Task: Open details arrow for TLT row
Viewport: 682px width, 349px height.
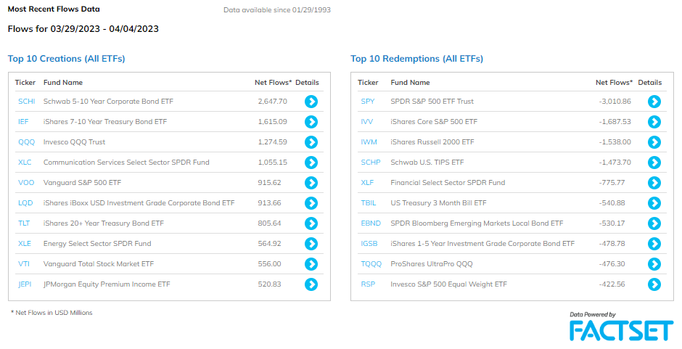Action: (311, 223)
